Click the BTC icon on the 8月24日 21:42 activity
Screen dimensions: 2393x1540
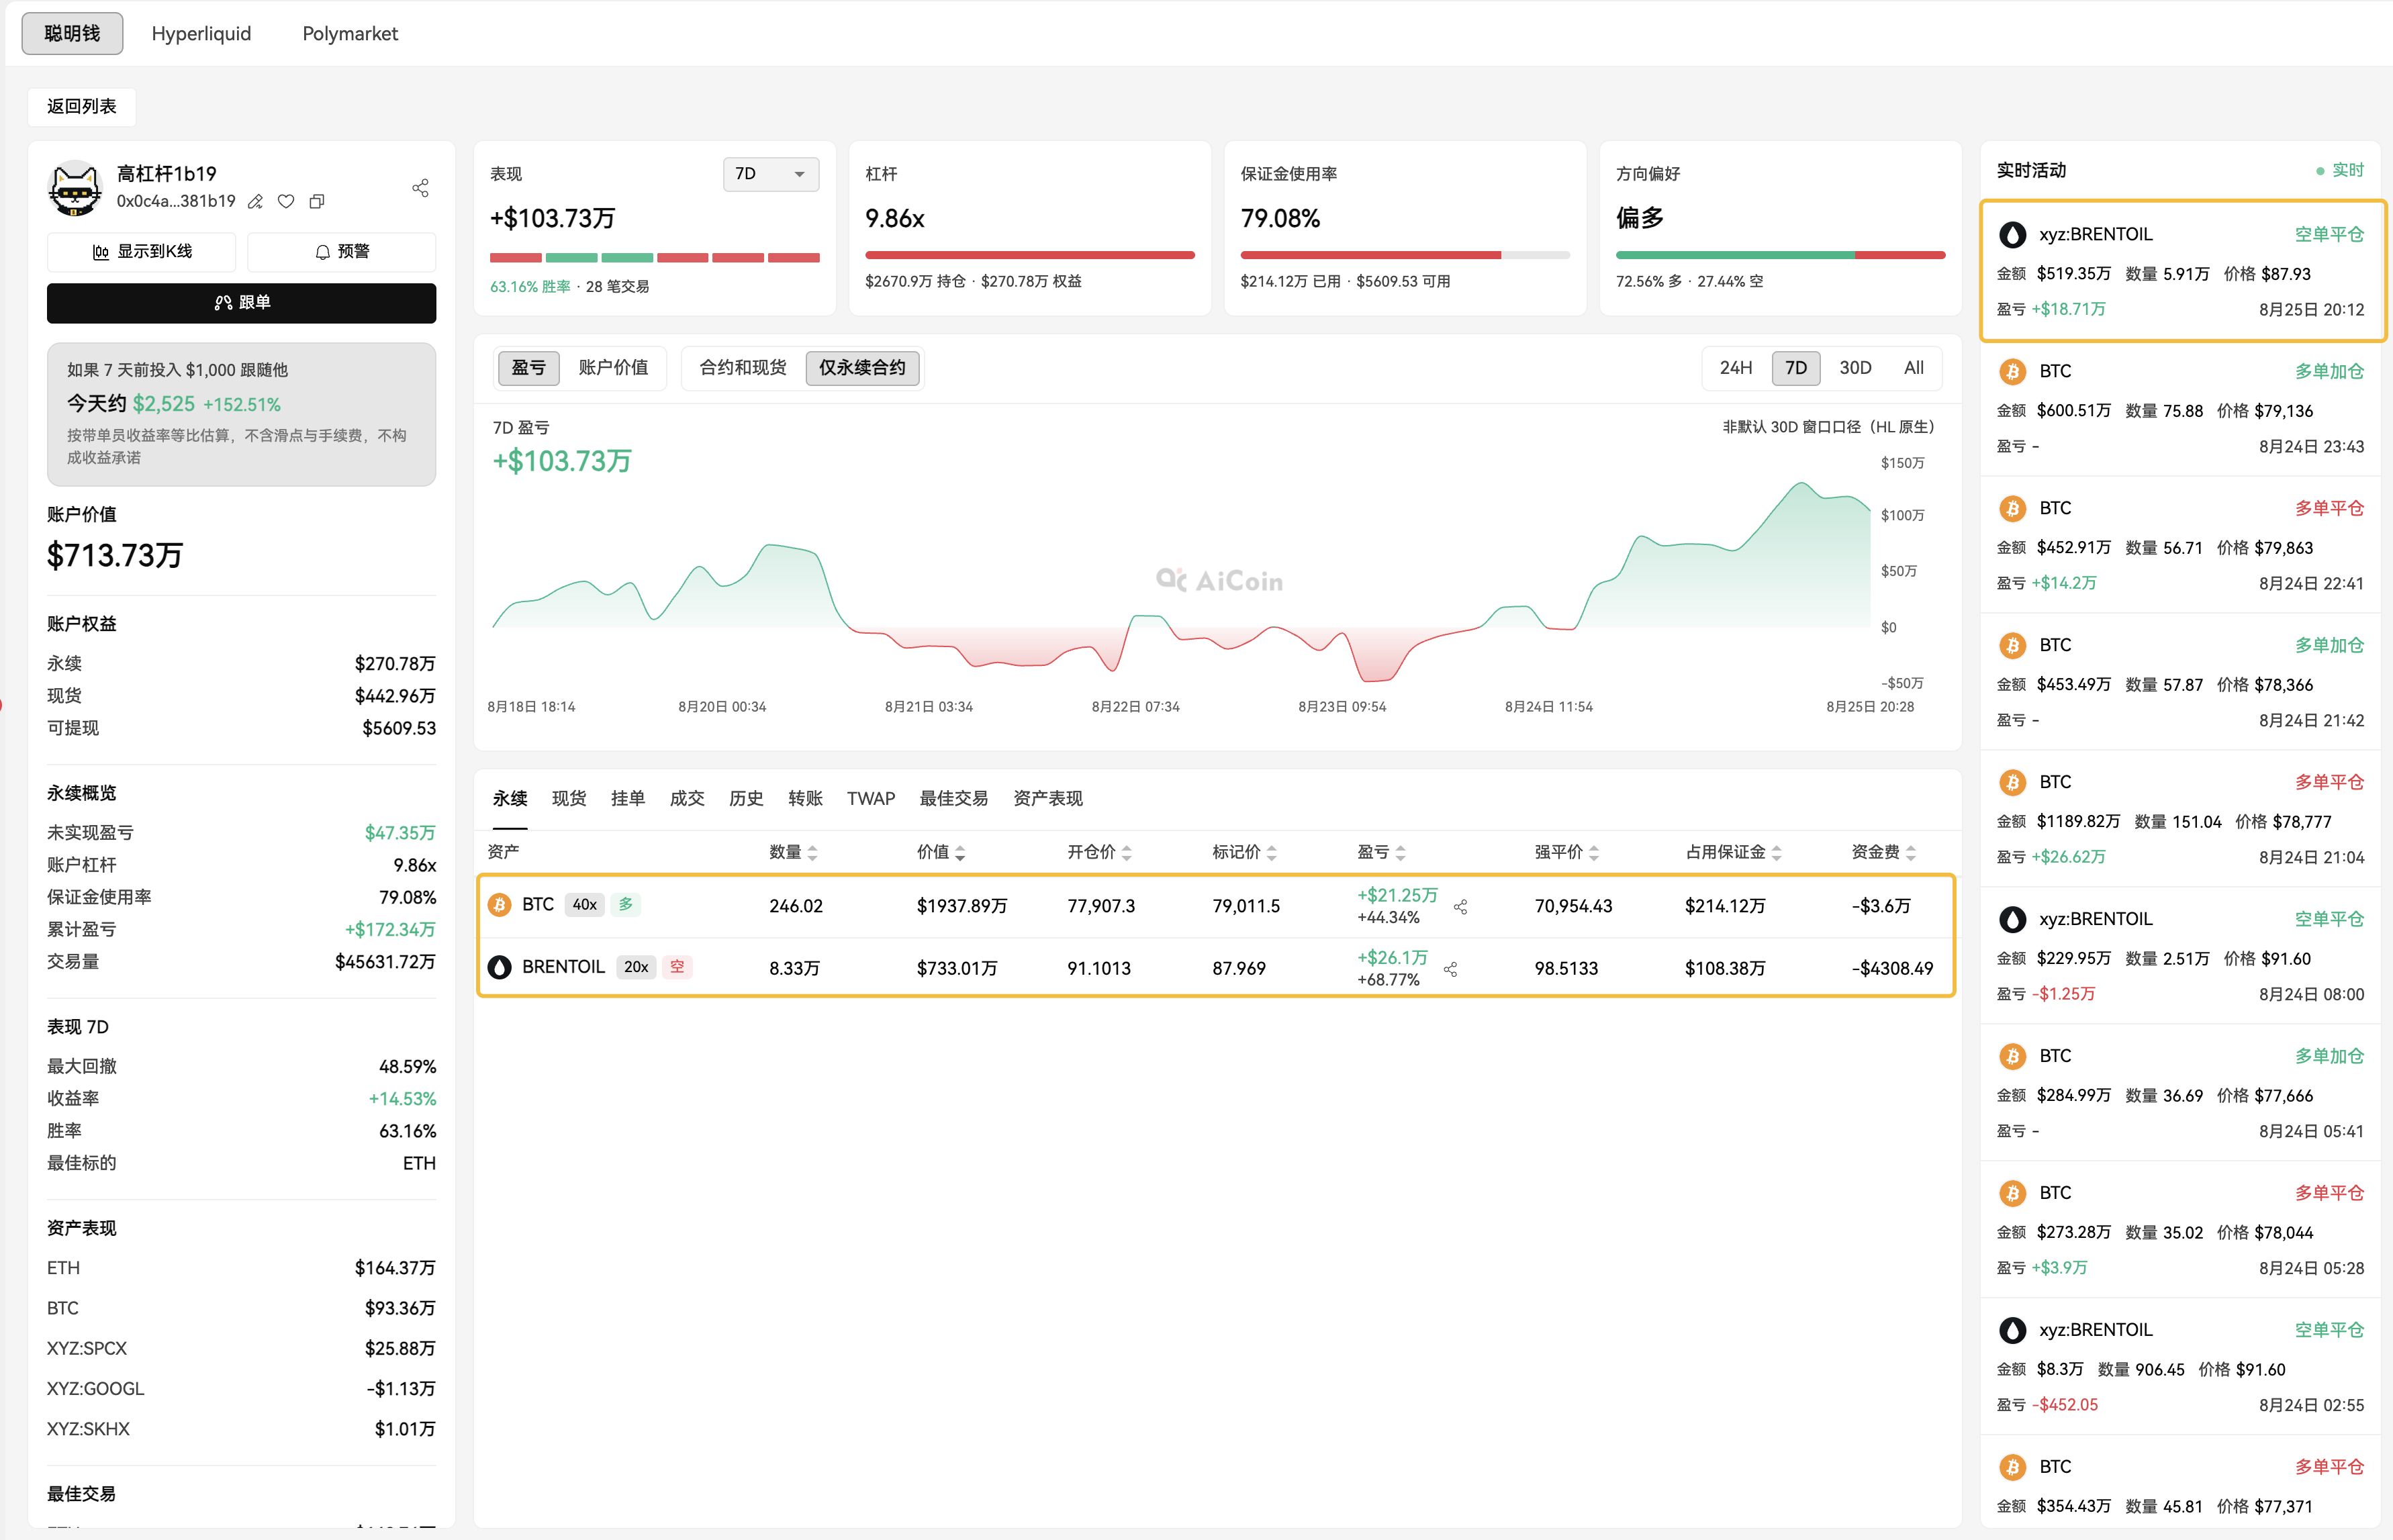2013,646
